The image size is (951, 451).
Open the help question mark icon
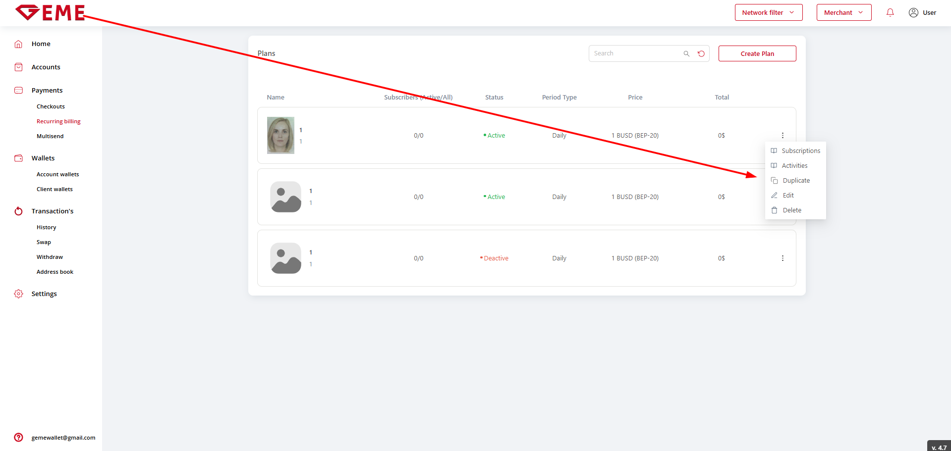point(19,437)
